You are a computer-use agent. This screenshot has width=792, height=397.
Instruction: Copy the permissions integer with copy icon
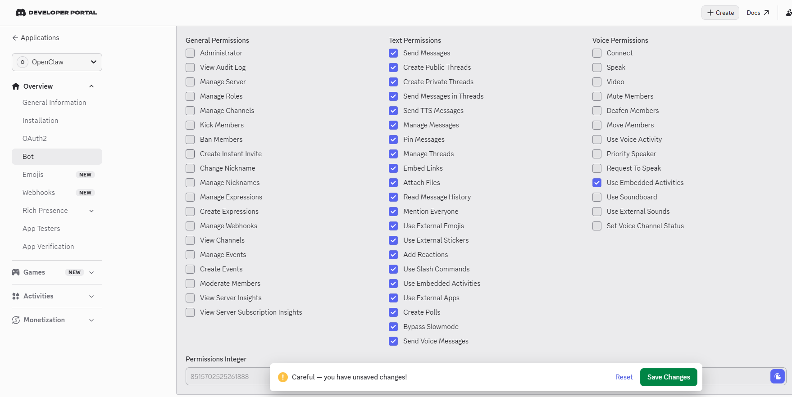click(777, 376)
